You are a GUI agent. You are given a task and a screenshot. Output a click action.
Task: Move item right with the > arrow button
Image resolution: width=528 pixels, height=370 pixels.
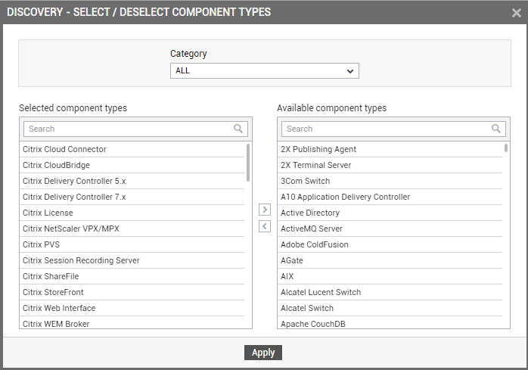(x=265, y=210)
